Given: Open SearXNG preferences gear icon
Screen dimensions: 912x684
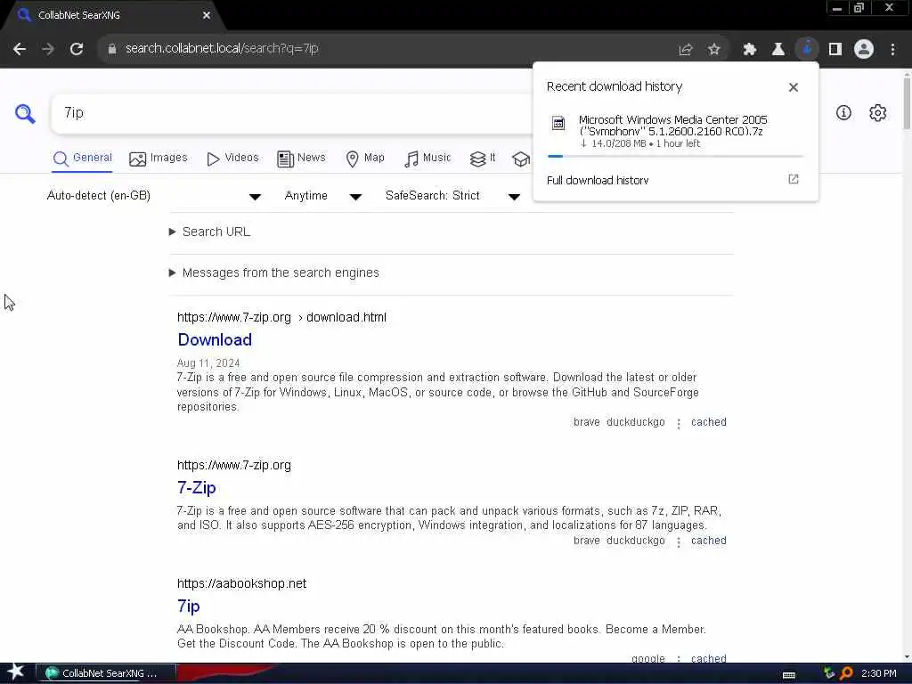Looking at the screenshot, I should (877, 112).
